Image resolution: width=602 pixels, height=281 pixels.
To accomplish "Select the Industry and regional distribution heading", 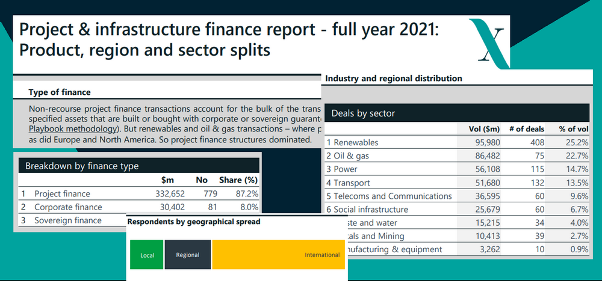I will tap(394, 79).
